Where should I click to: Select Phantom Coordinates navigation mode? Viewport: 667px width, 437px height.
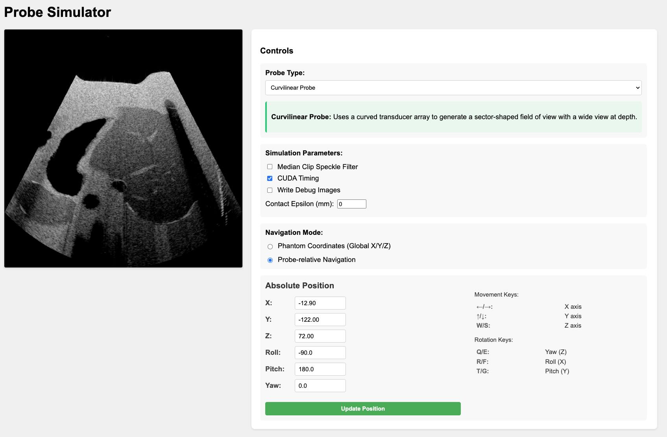[270, 246]
